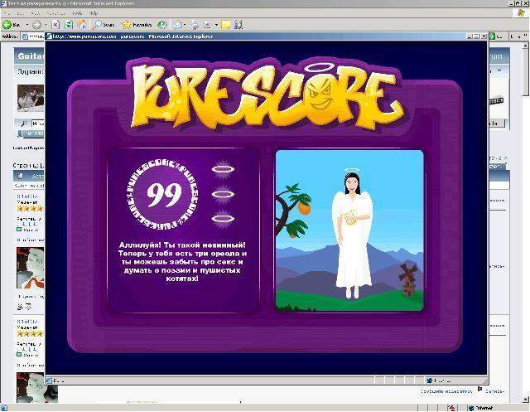Click the main IE window title bar icon

(3, 3)
